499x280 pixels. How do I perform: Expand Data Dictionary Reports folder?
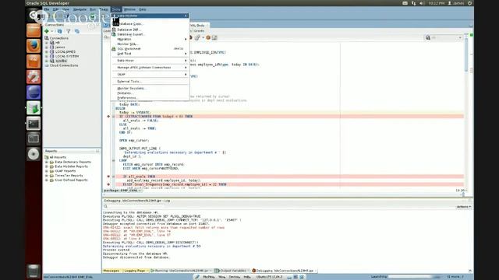pyautogui.click(x=47, y=162)
